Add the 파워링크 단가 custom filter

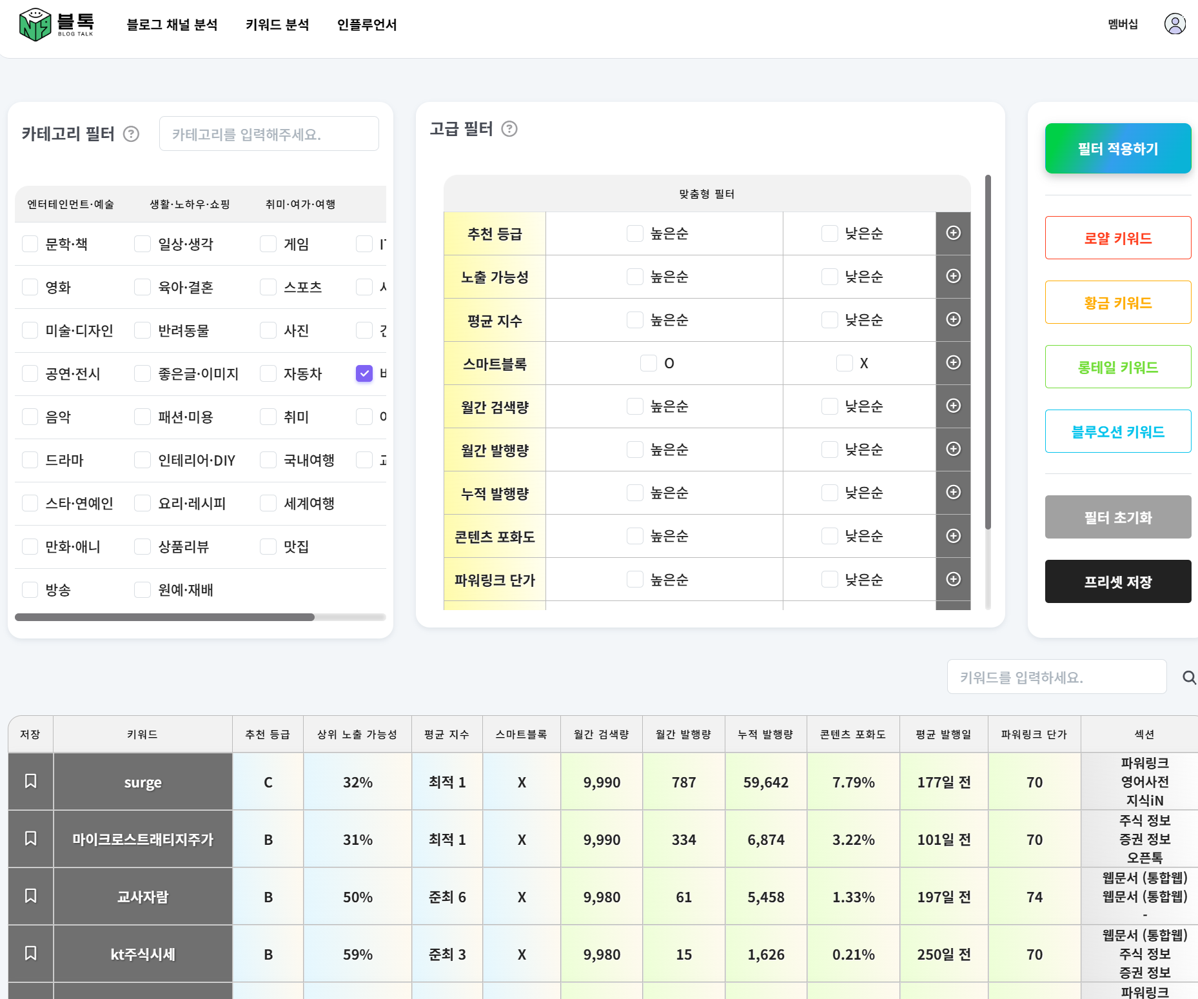click(953, 579)
